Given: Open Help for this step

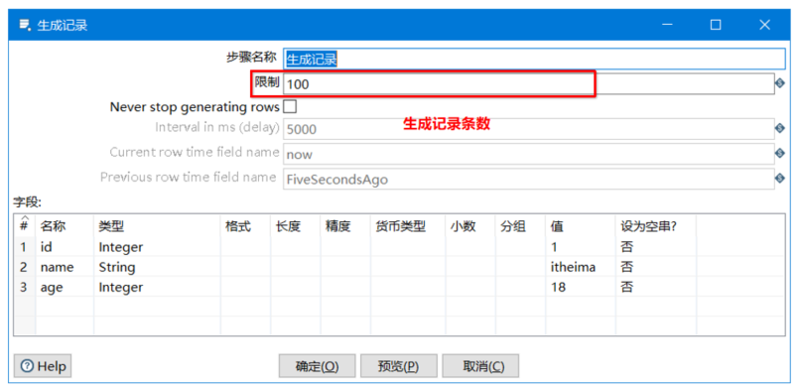Looking at the screenshot, I should pos(43,366).
